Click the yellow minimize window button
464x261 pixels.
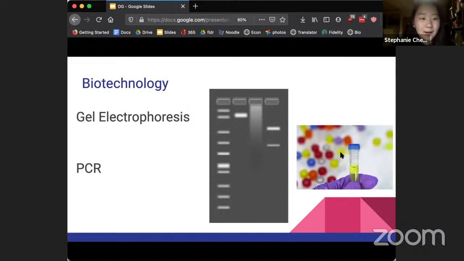(82, 6)
